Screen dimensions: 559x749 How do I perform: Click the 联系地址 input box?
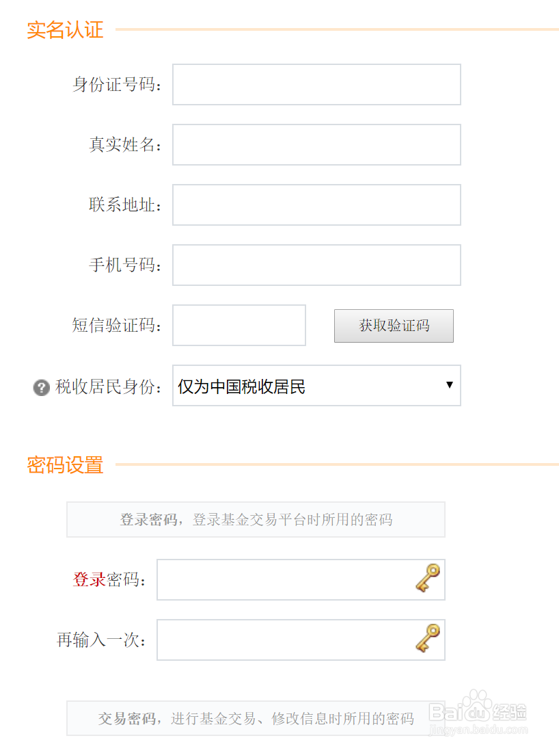coord(316,205)
